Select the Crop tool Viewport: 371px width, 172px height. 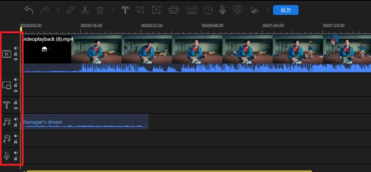pos(141,10)
